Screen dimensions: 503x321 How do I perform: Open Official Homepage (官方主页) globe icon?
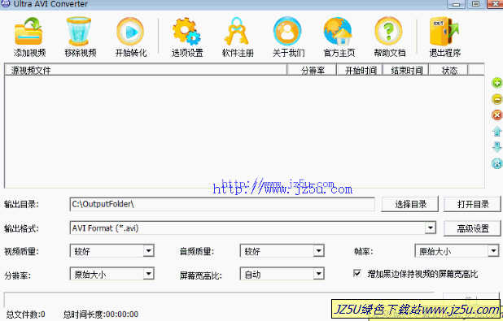(338, 32)
